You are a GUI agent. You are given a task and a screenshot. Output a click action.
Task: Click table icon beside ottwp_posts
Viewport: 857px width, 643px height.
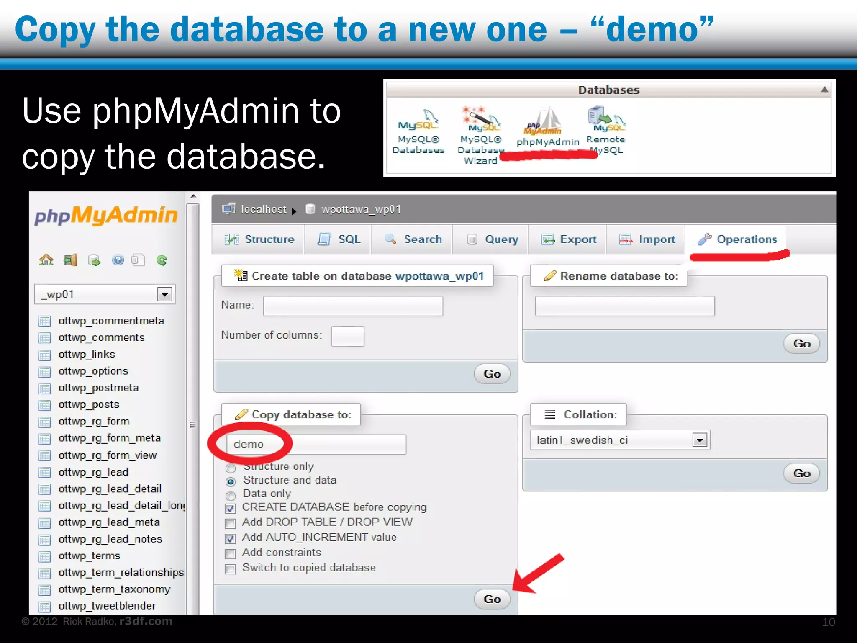(x=45, y=405)
